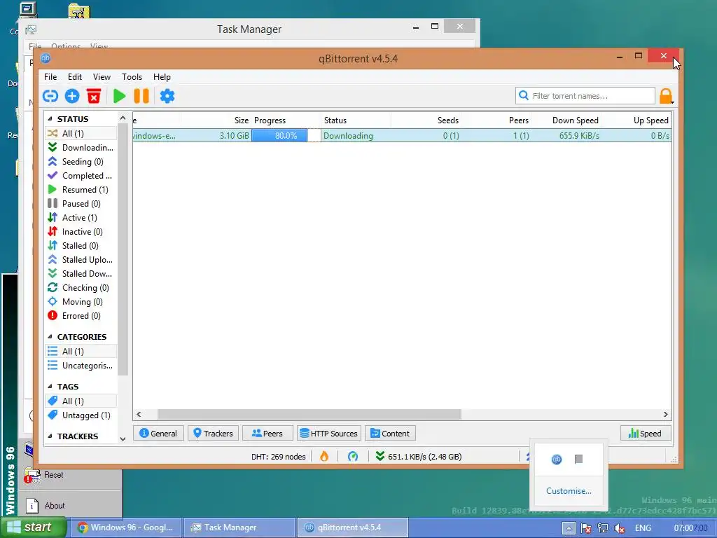This screenshot has height=538, width=717.
Task: Select the Uncategorised category
Action: (x=81, y=366)
